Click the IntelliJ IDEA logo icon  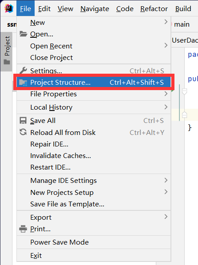click(x=8, y=8)
